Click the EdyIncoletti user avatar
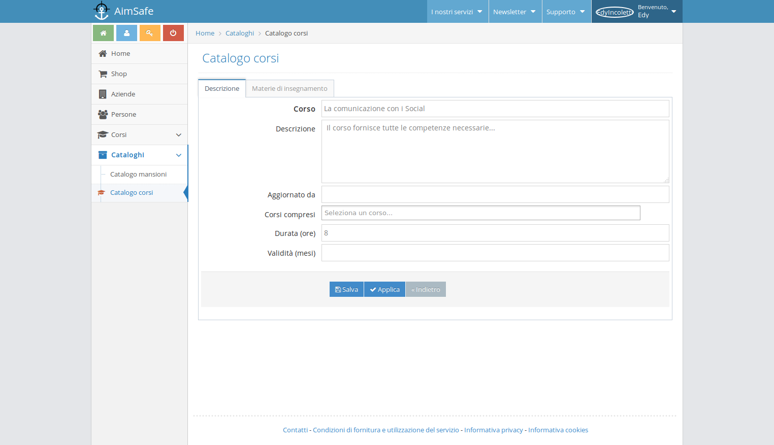774x445 pixels. point(615,12)
